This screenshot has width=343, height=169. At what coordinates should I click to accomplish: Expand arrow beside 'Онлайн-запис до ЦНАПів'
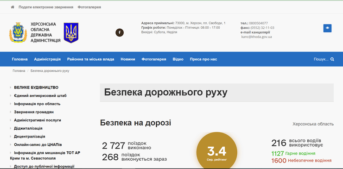(x=11, y=145)
